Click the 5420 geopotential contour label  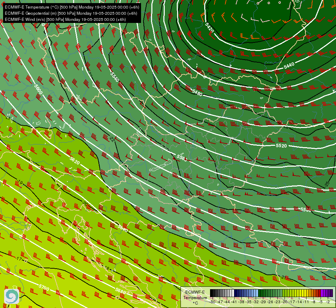coord(209,27)
